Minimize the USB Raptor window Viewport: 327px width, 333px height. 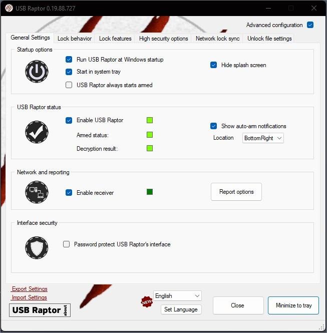click(268, 9)
